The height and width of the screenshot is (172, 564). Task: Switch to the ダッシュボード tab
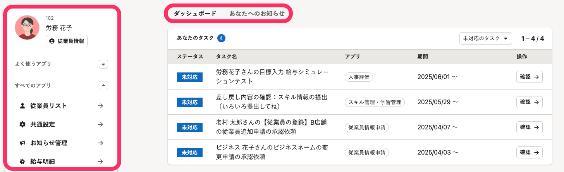[x=195, y=13]
